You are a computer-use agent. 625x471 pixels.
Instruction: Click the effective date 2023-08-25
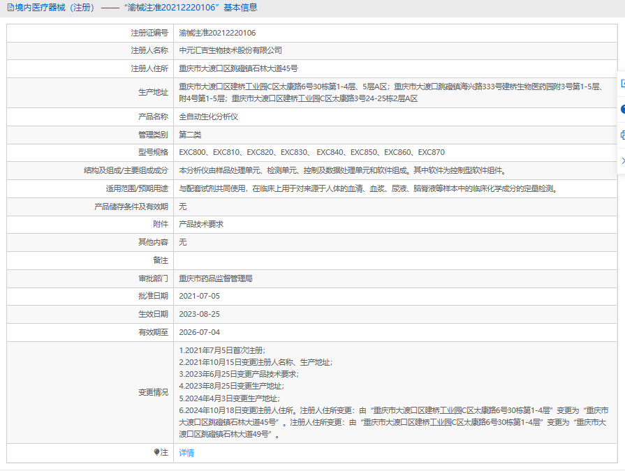[x=199, y=315]
